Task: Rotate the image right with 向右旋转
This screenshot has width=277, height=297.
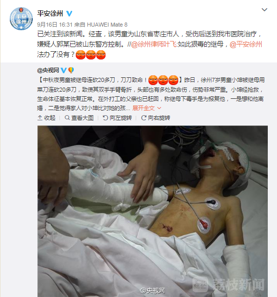Action: pyautogui.click(x=156, y=118)
